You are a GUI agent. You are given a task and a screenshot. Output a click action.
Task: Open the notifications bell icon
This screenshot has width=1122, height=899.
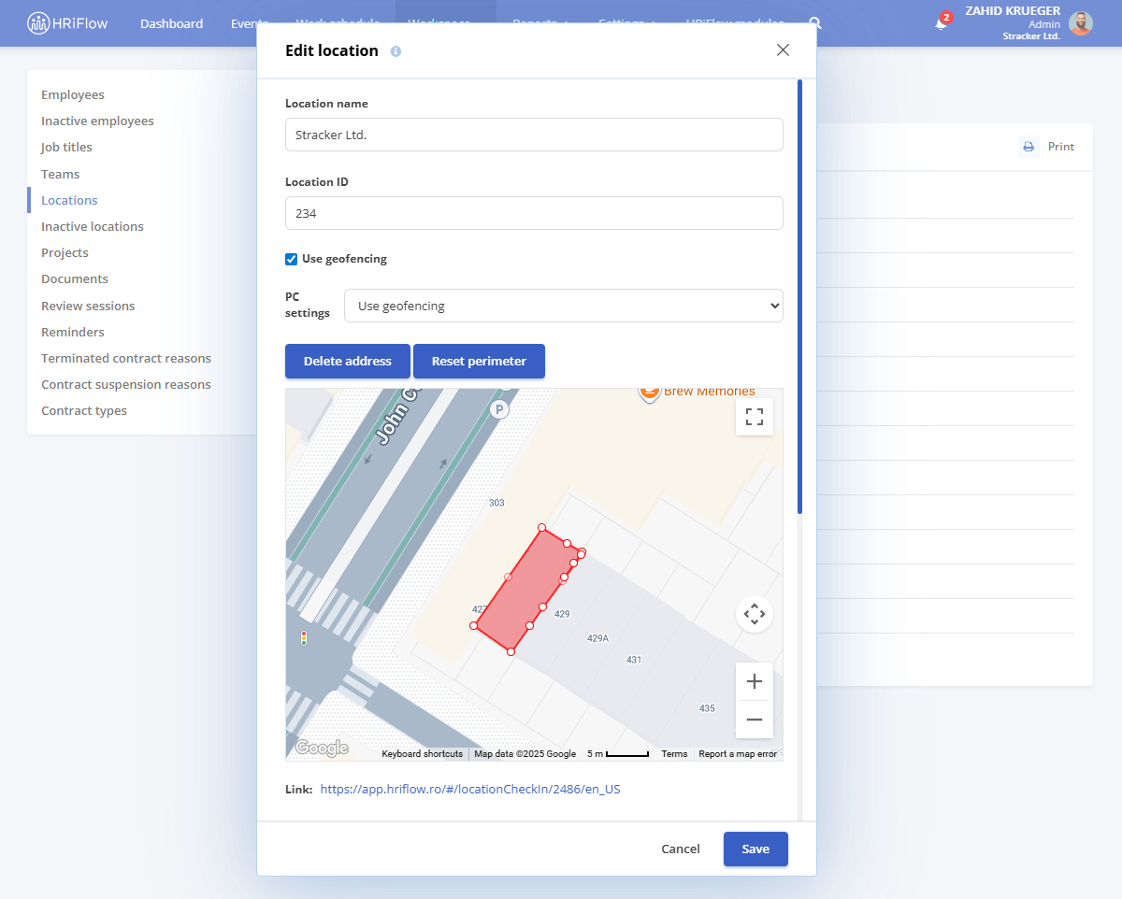pyautogui.click(x=942, y=23)
